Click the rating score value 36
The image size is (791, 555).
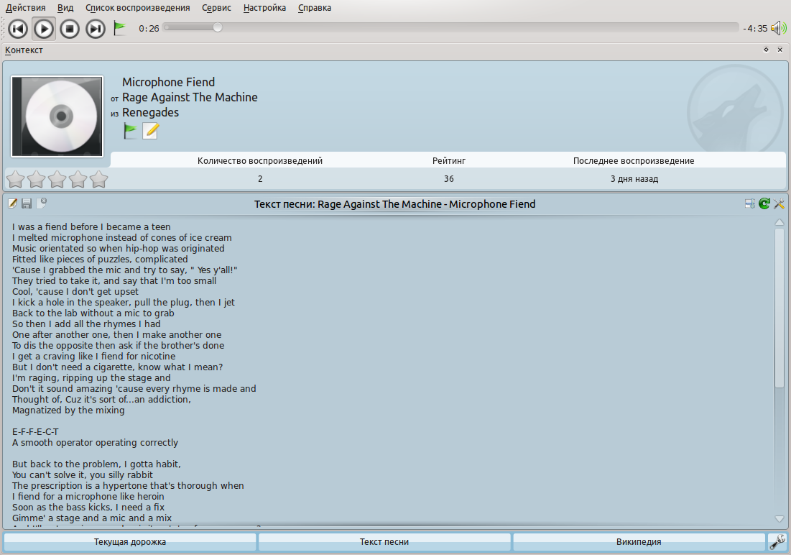pyautogui.click(x=449, y=179)
